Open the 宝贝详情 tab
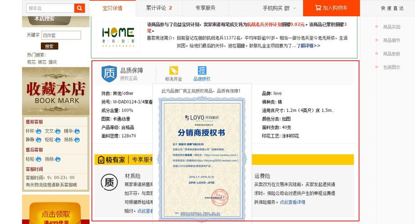The image size is (415, 224). pos(112,8)
